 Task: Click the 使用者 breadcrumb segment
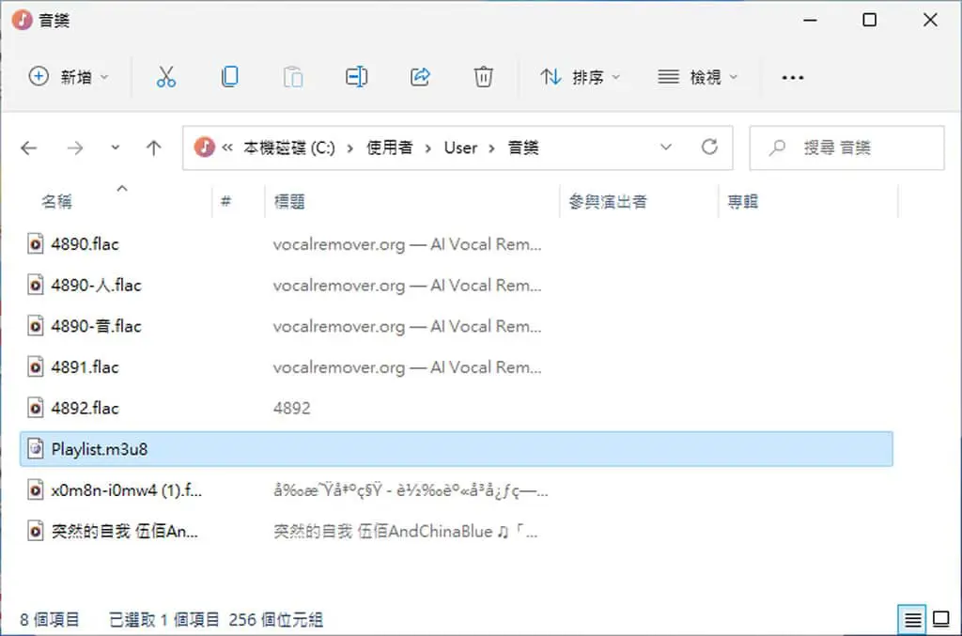point(390,147)
